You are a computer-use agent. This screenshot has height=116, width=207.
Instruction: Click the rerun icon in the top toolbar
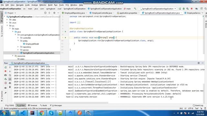tap(180, 9)
